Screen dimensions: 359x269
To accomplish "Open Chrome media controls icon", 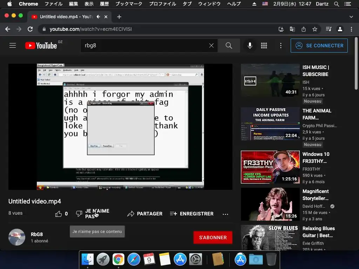I will pyautogui.click(x=329, y=29).
